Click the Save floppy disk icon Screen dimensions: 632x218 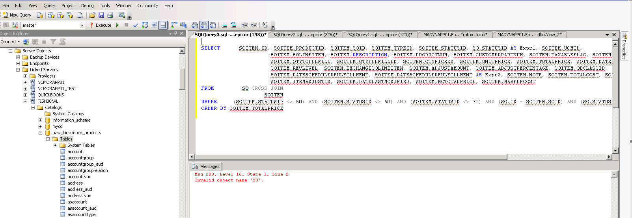(x=101, y=15)
